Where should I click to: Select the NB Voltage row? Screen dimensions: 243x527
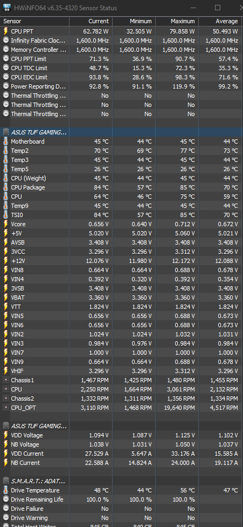coord(121,444)
